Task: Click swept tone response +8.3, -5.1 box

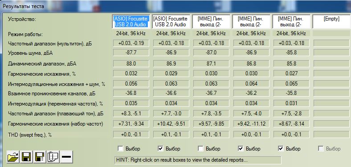Action: click(131, 113)
